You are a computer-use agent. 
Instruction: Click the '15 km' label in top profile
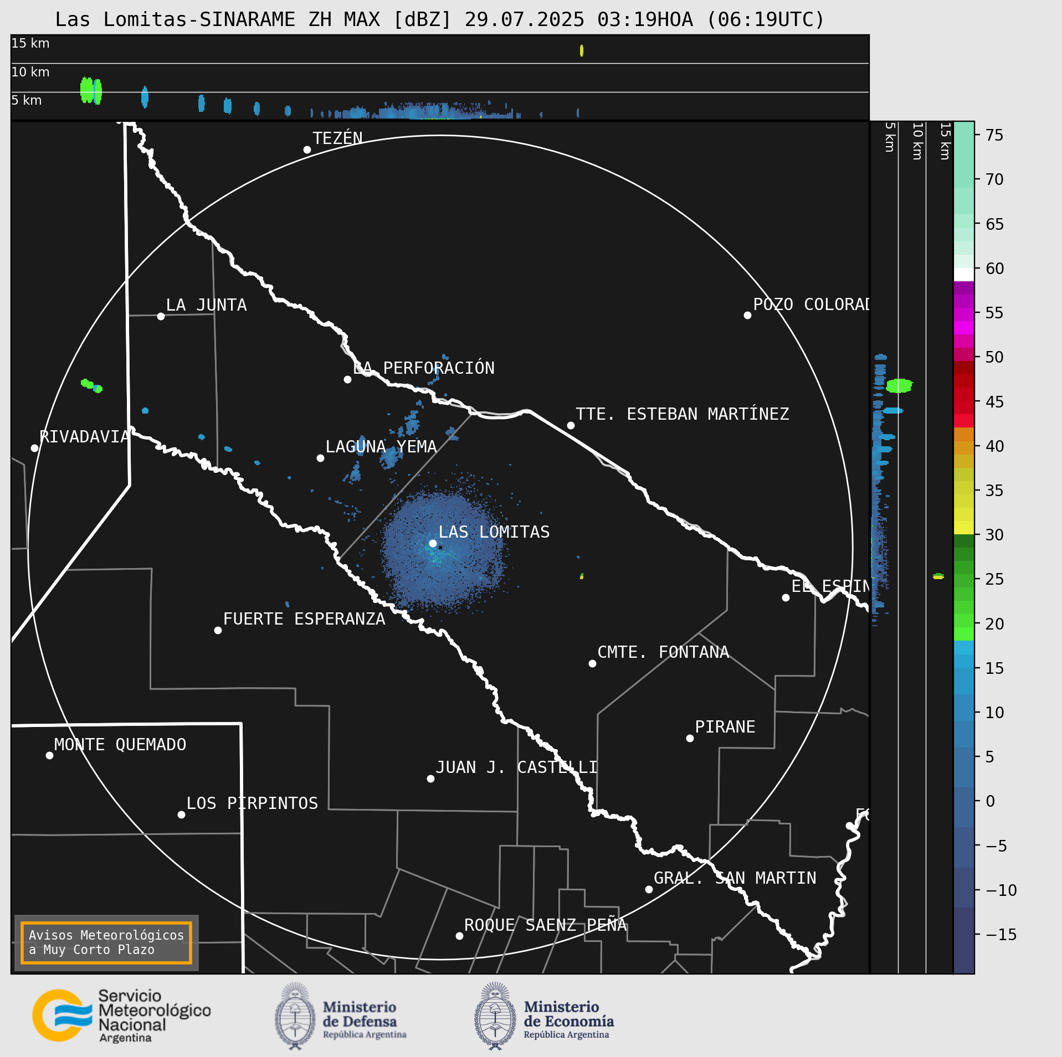click(x=30, y=43)
